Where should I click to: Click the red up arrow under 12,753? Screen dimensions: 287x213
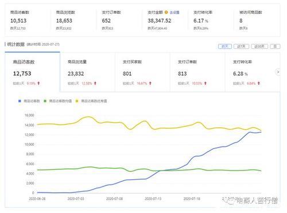pyautogui.click(x=38, y=83)
